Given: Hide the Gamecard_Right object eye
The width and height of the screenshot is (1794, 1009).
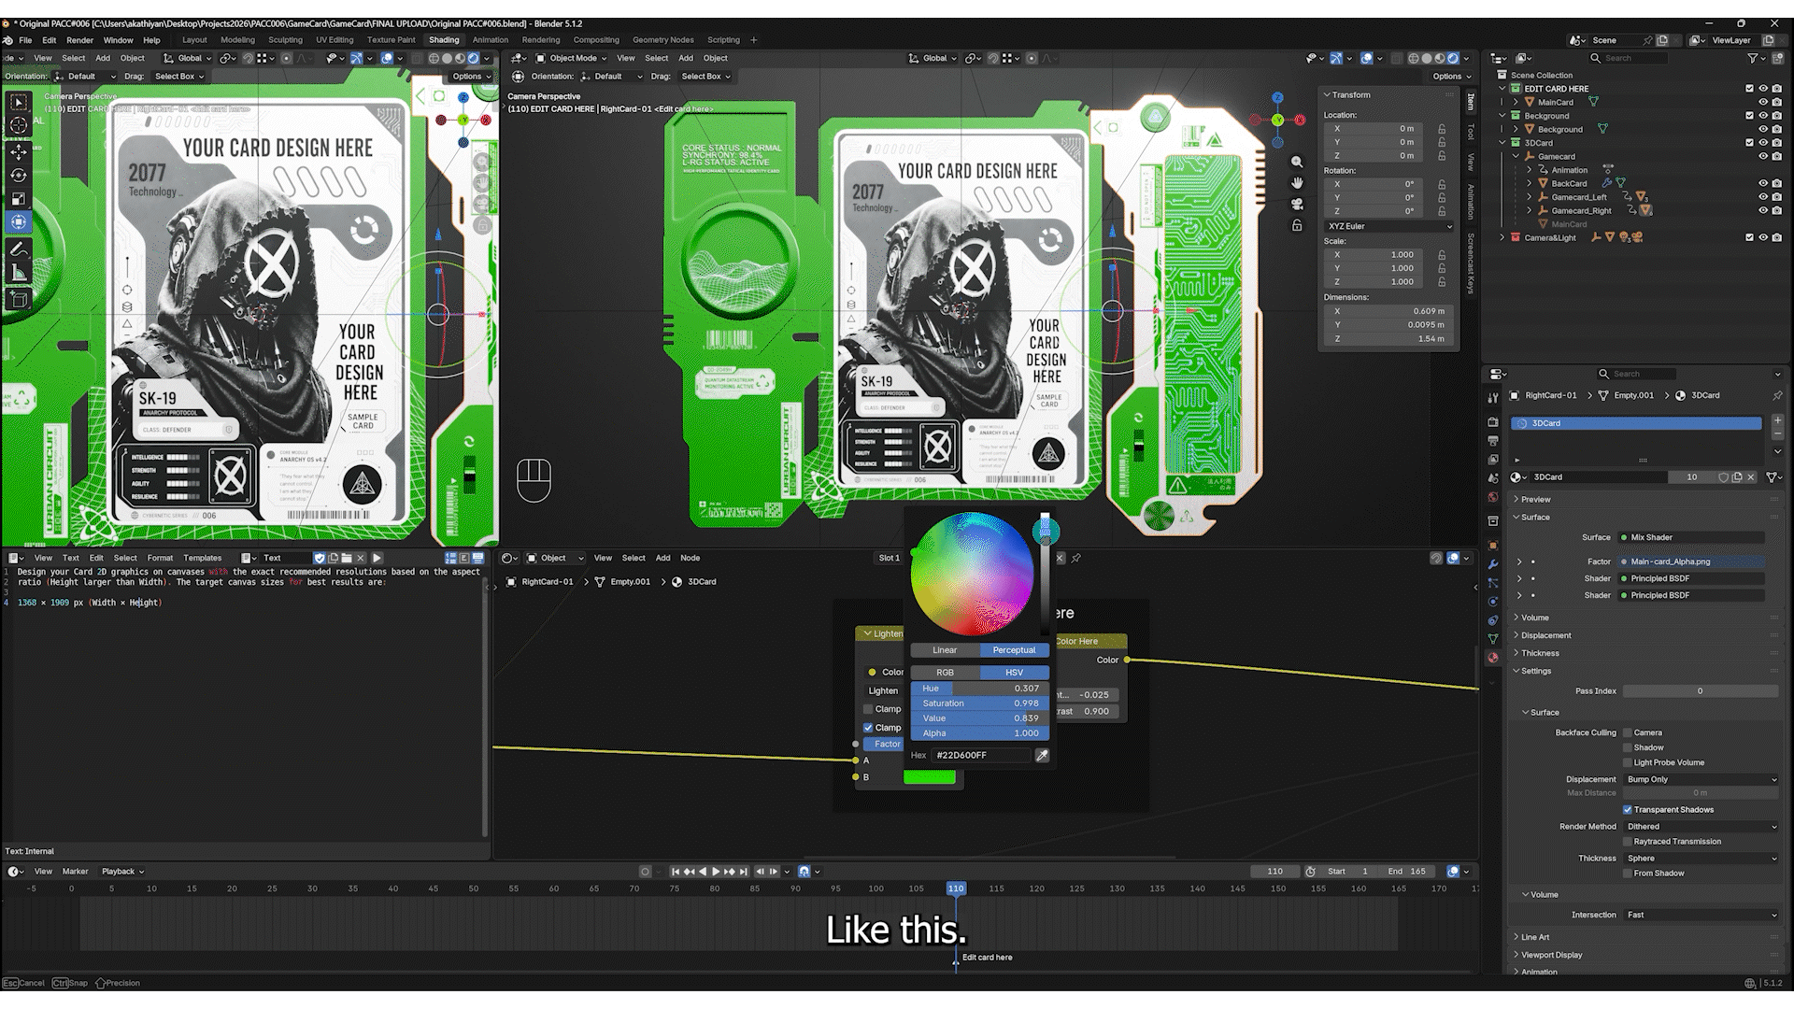Looking at the screenshot, I should pos(1763,210).
